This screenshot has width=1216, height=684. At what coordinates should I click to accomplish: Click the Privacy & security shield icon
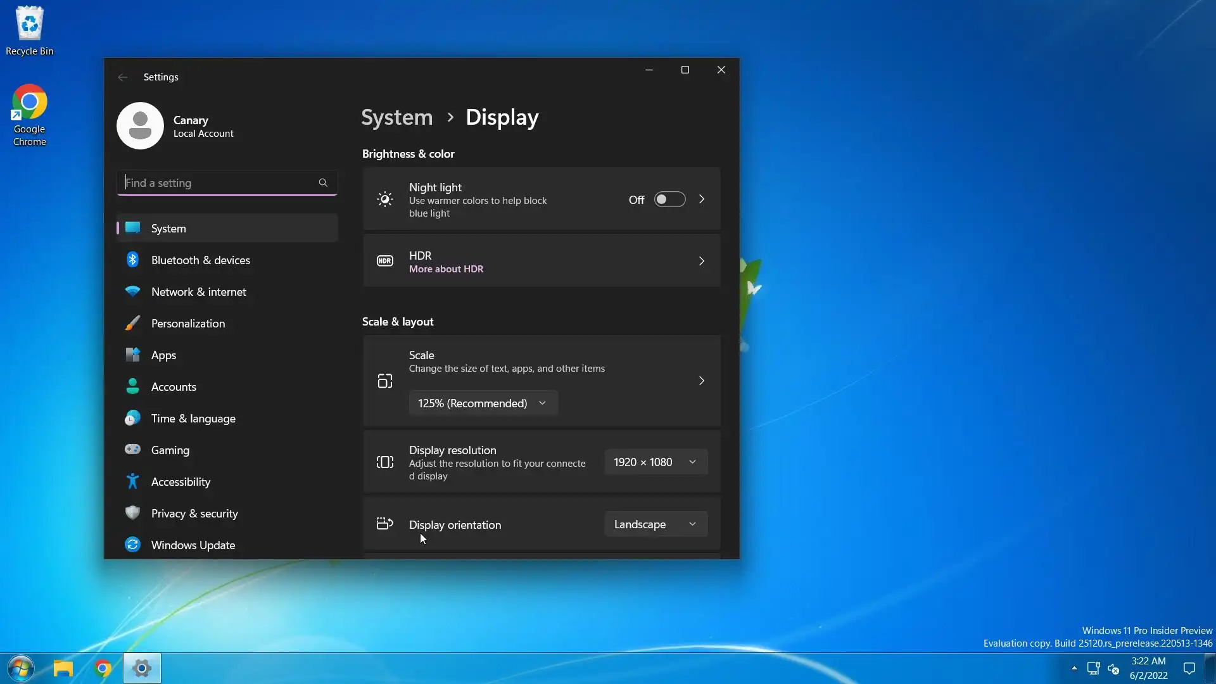pos(132,513)
